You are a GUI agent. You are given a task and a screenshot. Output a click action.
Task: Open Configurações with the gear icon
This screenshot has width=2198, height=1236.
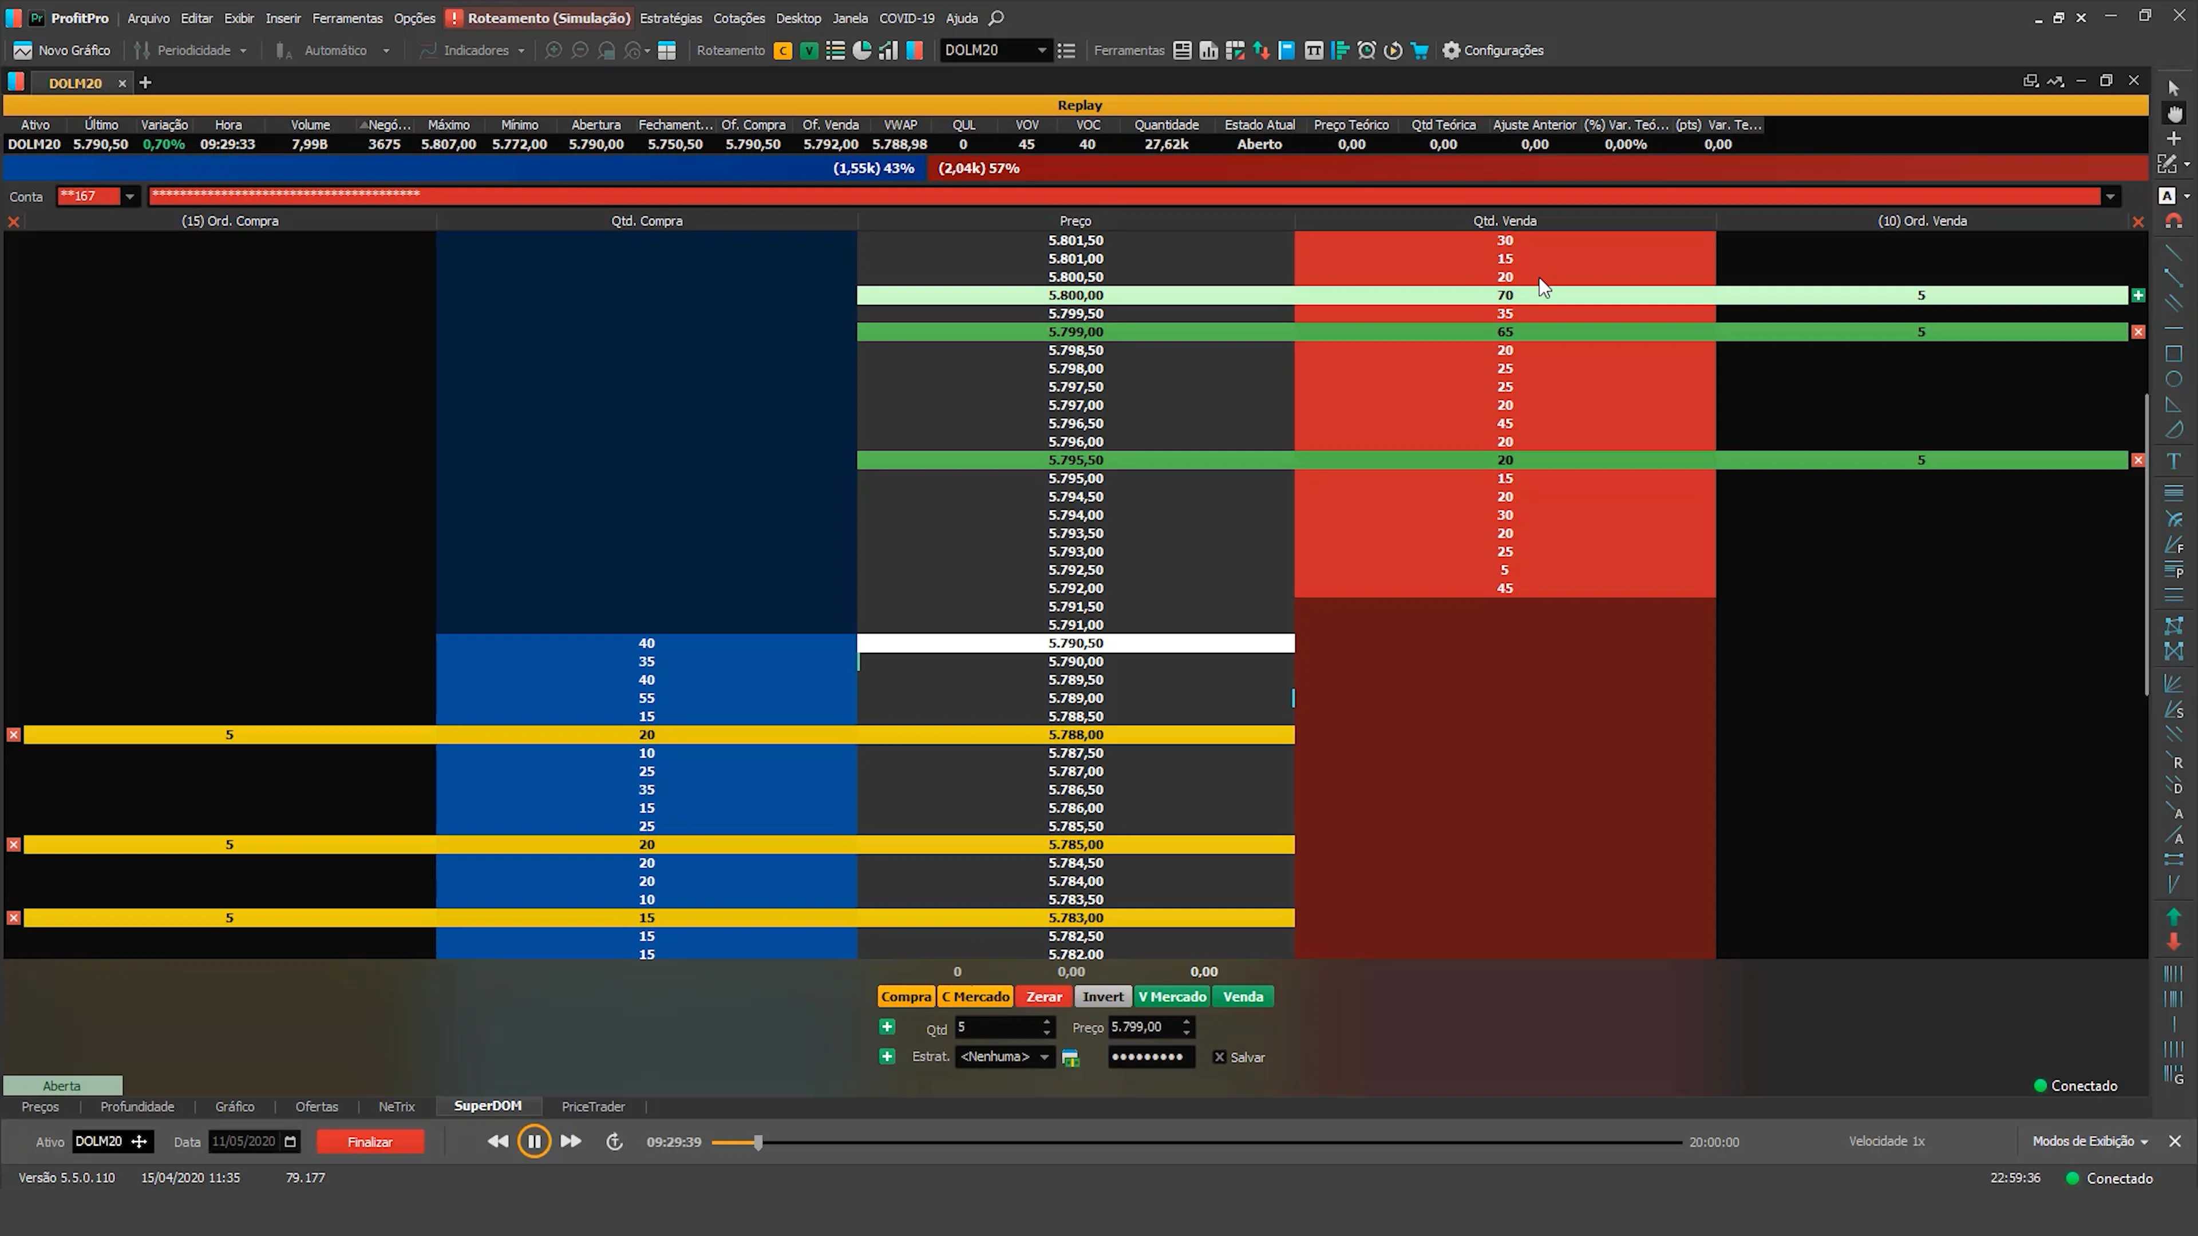(1450, 50)
